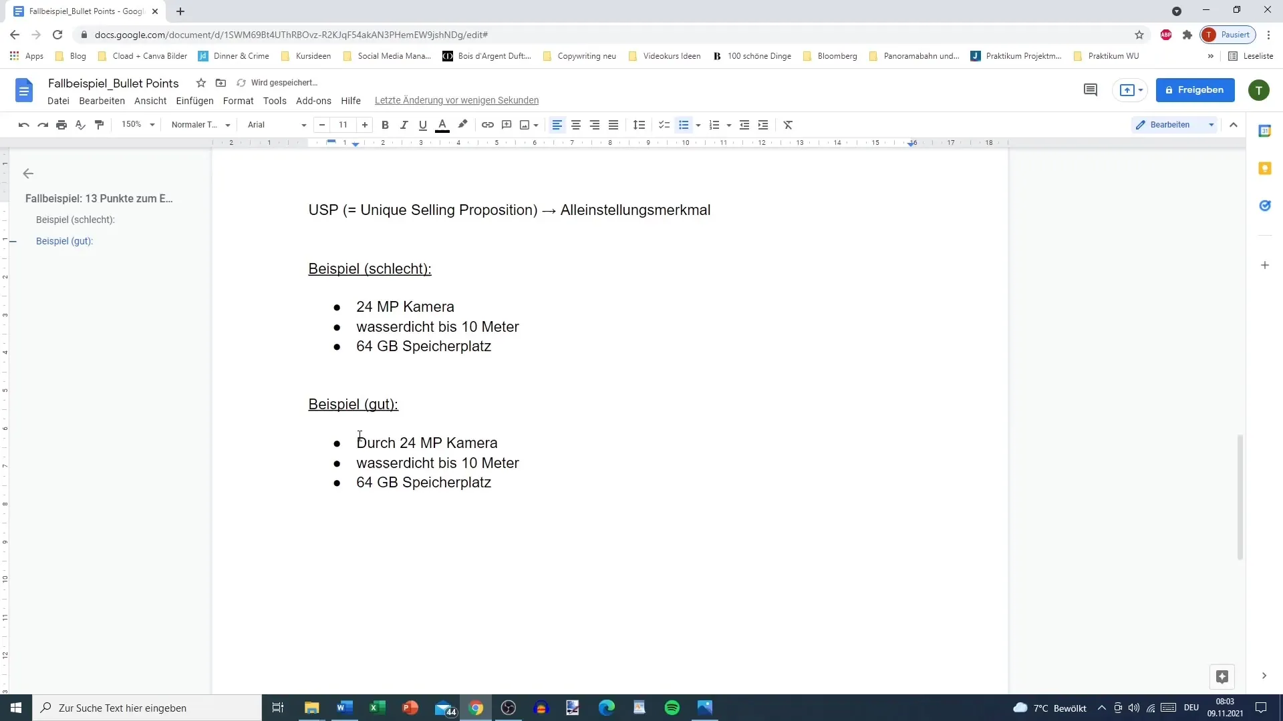
Task: Expand bulleted list style options arrow
Action: click(x=698, y=125)
